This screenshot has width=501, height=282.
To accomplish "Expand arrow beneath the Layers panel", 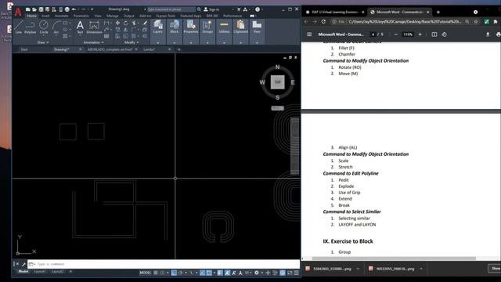I will pos(158,42).
